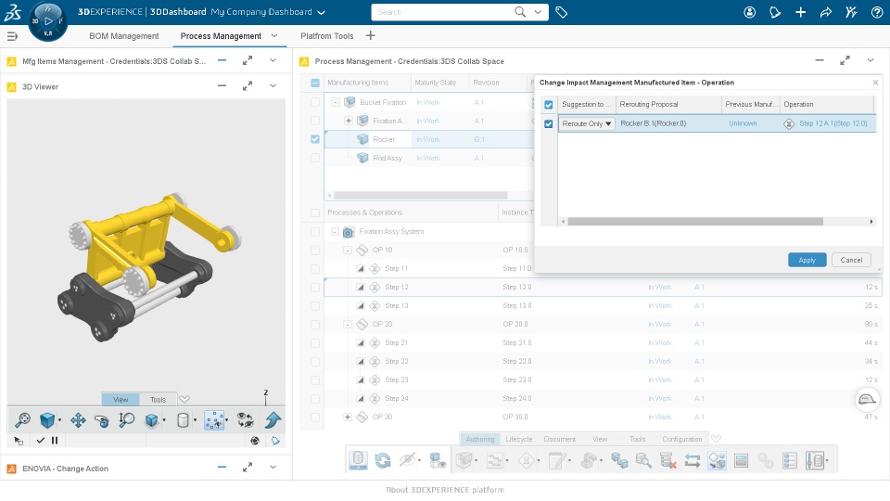Collapse the OP 20 node

348,325
